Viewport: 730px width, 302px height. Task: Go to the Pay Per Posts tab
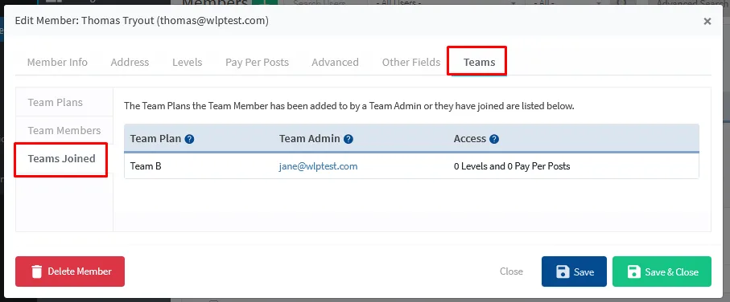[x=257, y=63]
